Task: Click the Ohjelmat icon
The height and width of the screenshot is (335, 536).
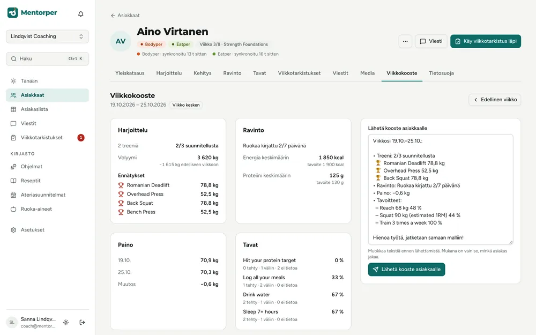Action: pyautogui.click(x=13, y=167)
